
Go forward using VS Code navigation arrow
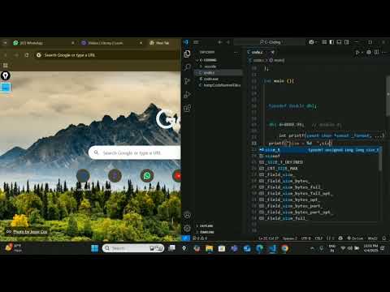pos(228,42)
